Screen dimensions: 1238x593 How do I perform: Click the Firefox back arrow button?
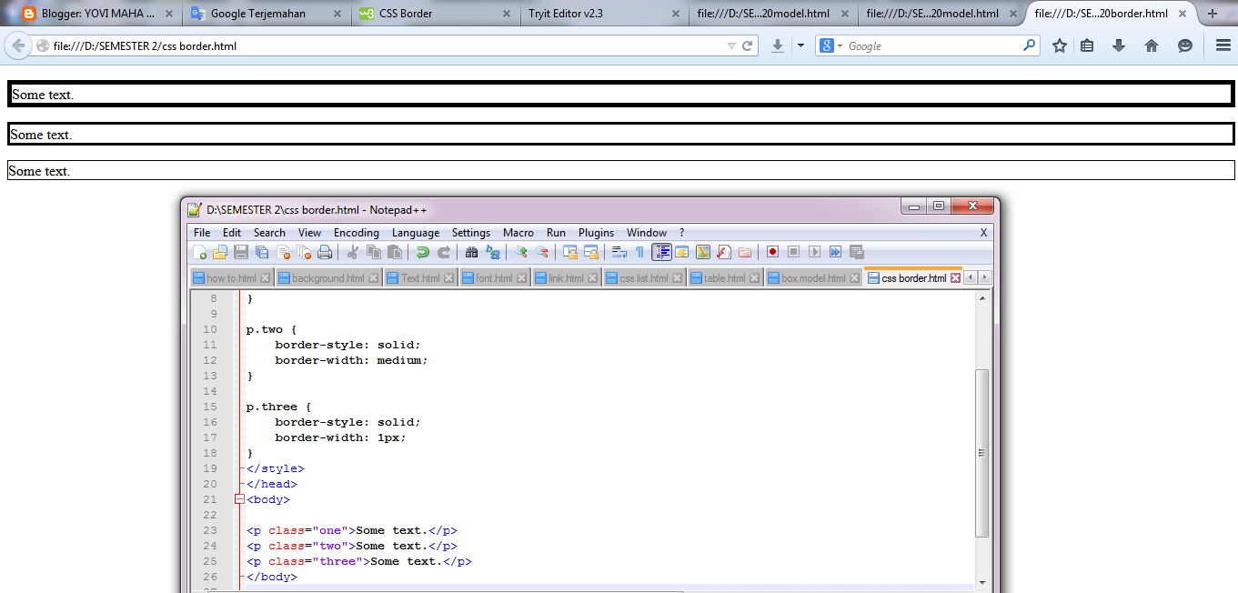[x=18, y=45]
